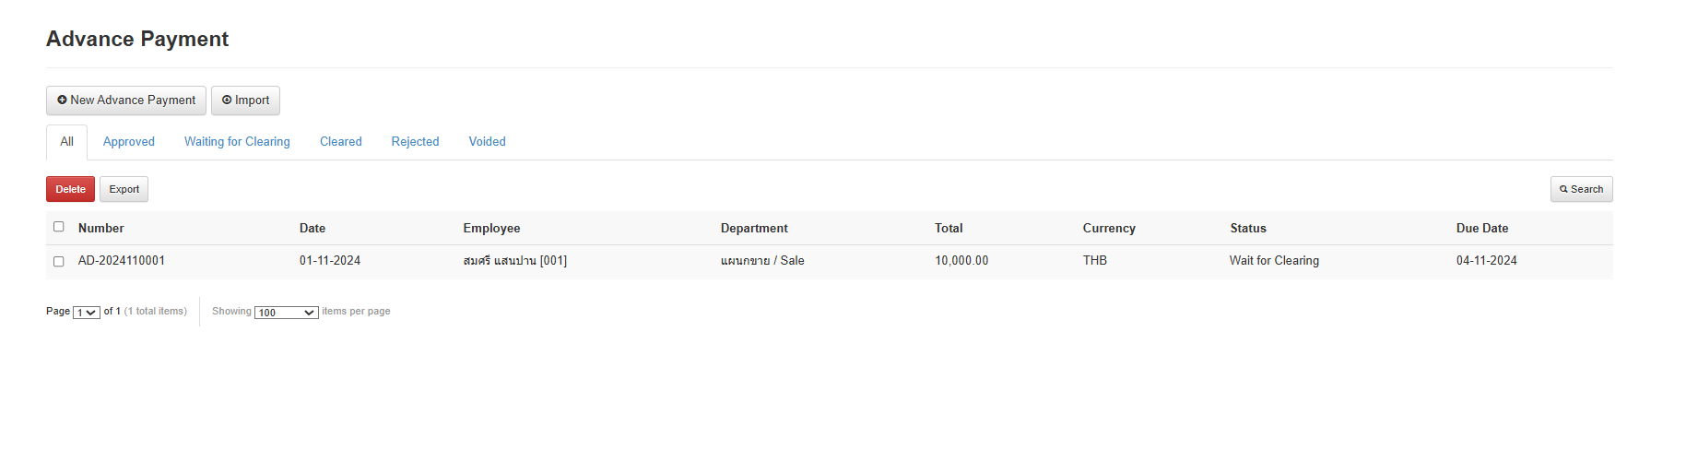The image size is (1698, 462).
Task: Check the AD-2024110001 row checkbox
Action: point(59,261)
